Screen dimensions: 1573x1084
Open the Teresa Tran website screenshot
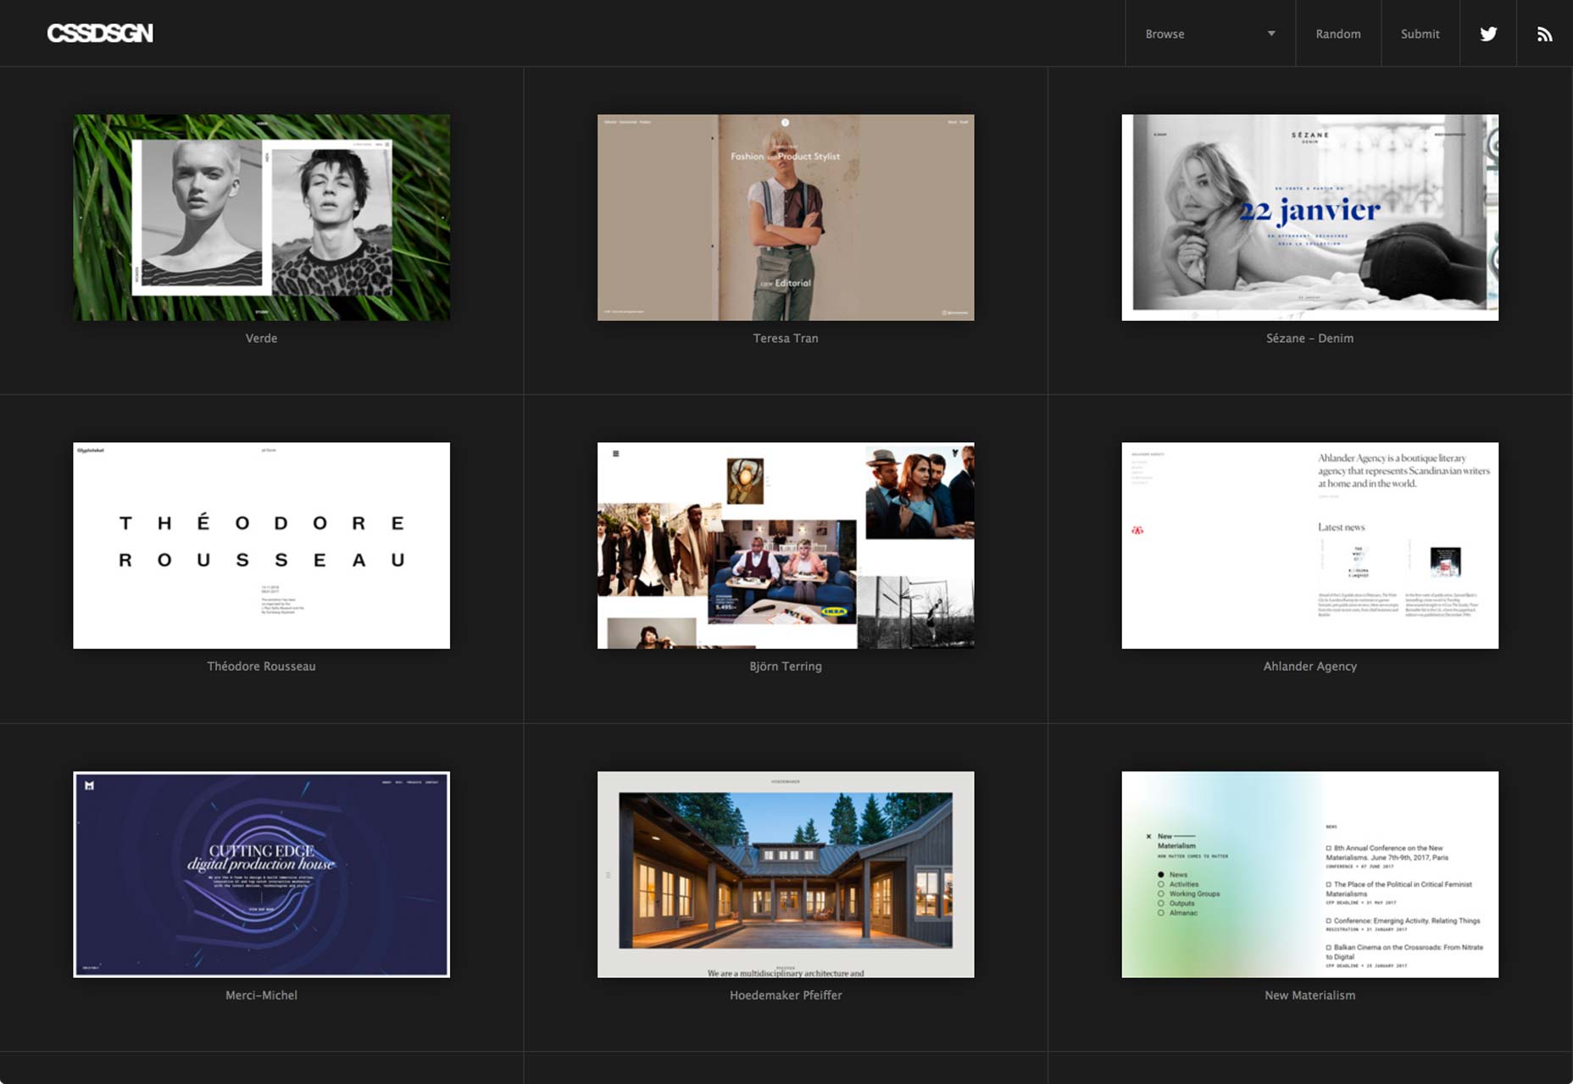click(x=786, y=216)
